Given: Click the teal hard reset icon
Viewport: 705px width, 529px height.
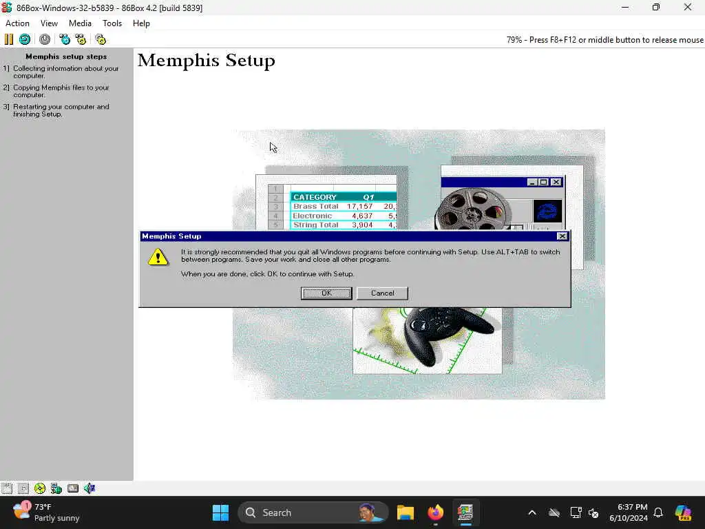Looking at the screenshot, I should 25,39.
